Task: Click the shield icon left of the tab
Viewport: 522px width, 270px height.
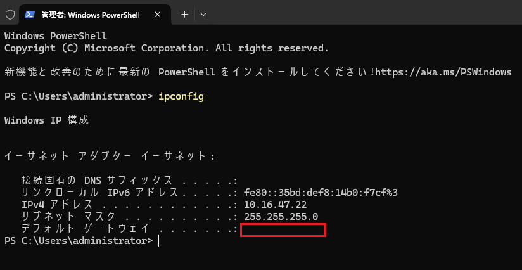Action: tap(10, 15)
